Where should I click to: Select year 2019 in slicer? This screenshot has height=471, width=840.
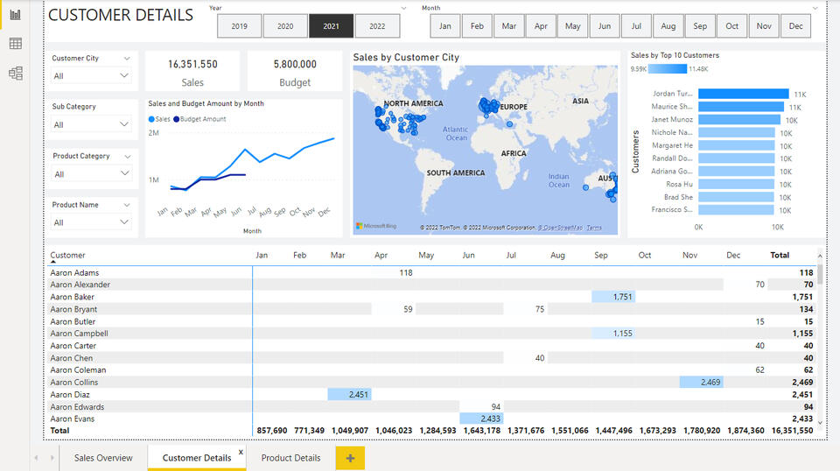pyautogui.click(x=240, y=25)
